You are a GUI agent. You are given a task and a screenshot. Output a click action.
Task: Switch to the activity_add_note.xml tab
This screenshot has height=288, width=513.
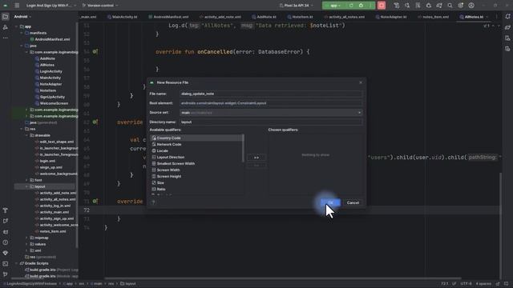[x=220, y=17]
